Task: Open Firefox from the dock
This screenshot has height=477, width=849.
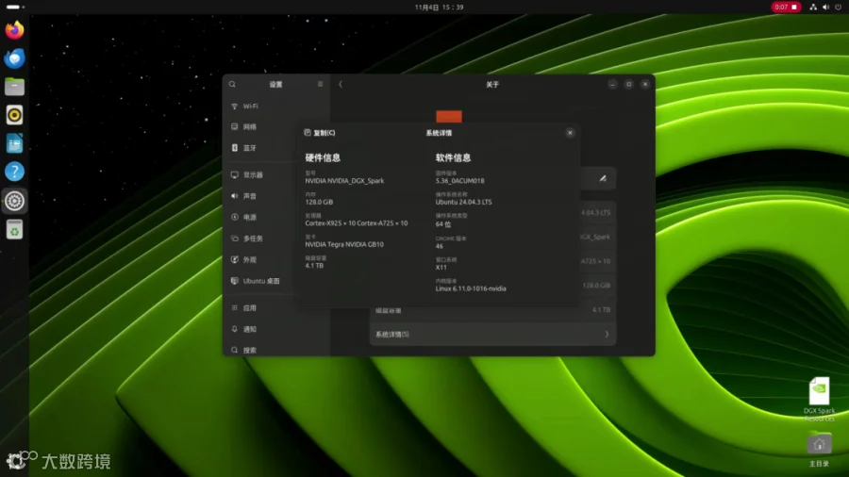Action: point(14,30)
